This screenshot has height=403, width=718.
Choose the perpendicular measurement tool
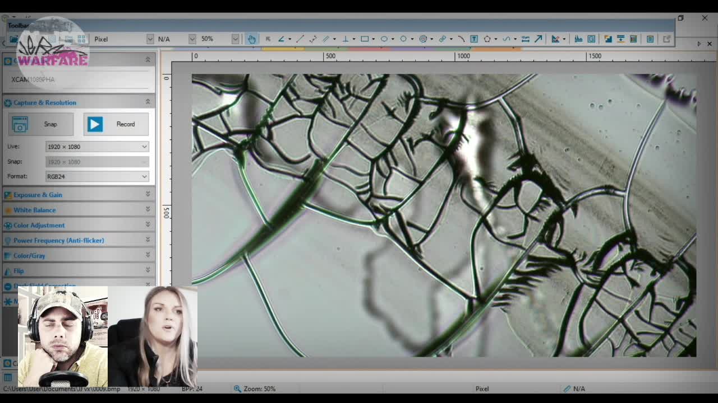(346, 39)
